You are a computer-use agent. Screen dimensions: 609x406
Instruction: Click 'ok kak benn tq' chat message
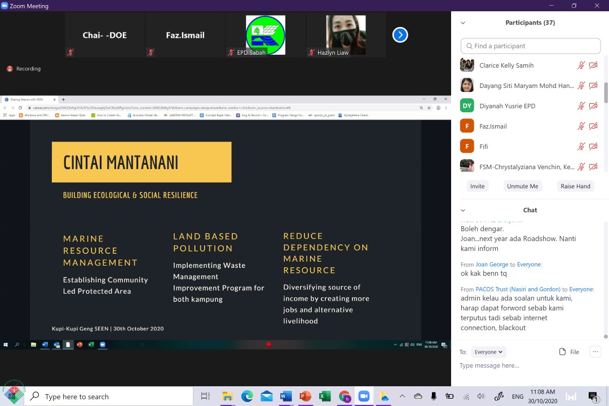tap(484, 273)
